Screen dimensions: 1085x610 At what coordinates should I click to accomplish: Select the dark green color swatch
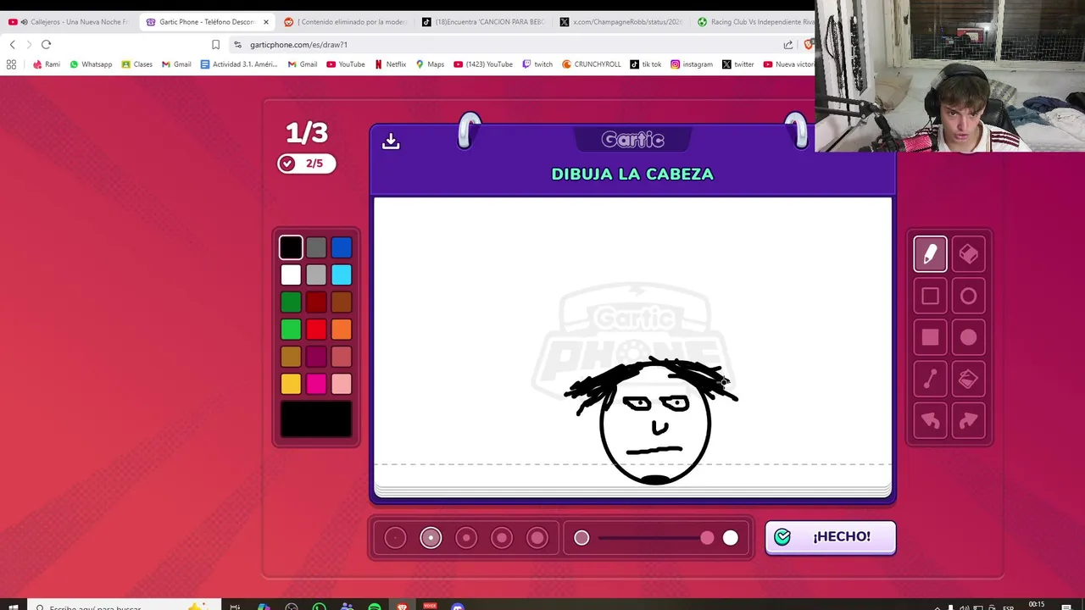point(291,302)
